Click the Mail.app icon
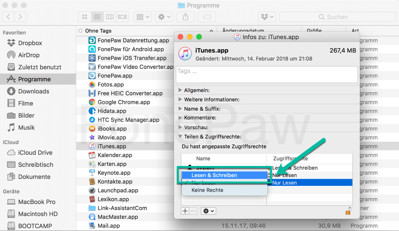The image size is (399, 231). [92, 226]
